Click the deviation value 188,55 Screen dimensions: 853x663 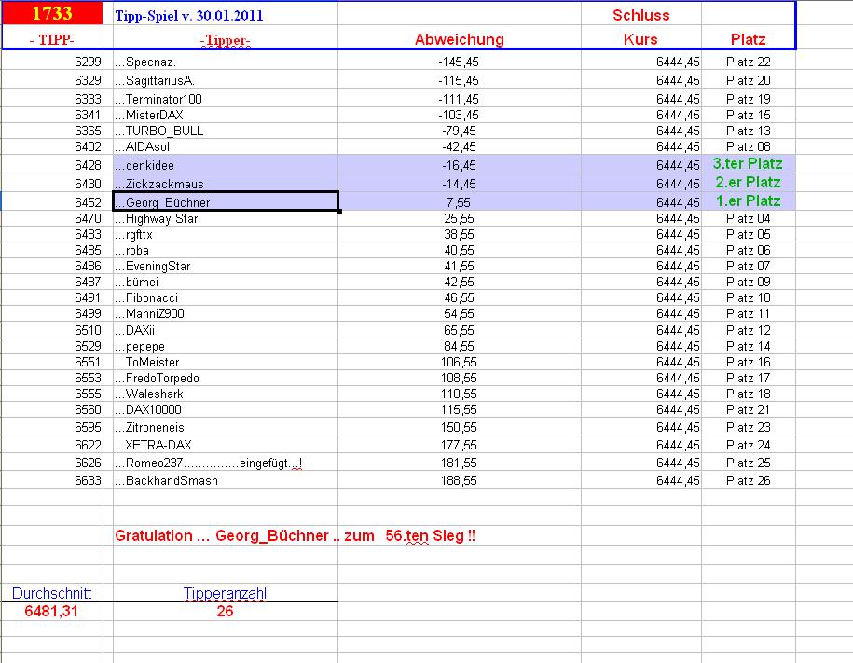[x=459, y=480]
